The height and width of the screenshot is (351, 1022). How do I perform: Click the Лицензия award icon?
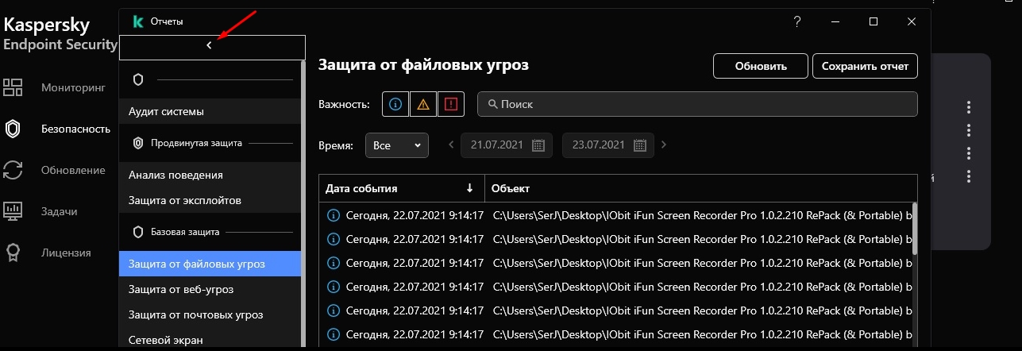(13, 253)
